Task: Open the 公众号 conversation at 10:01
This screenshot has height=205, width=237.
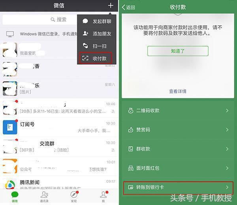Action: click(x=59, y=166)
